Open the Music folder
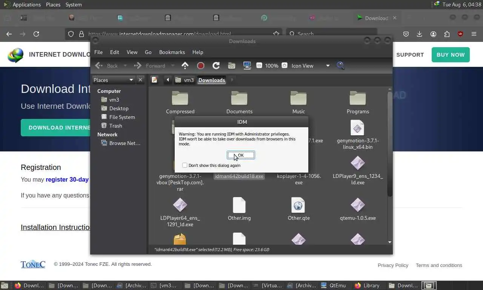483x290 pixels. (x=298, y=102)
